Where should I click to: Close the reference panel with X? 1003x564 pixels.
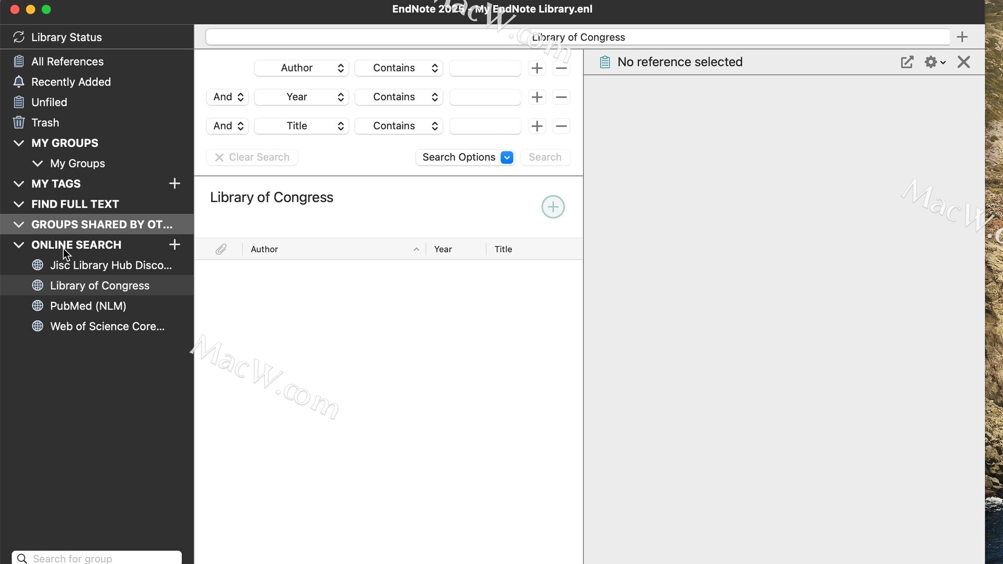click(x=964, y=62)
